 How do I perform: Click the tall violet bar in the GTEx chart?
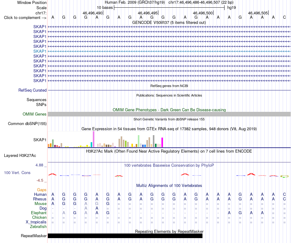tap(93, 139)
